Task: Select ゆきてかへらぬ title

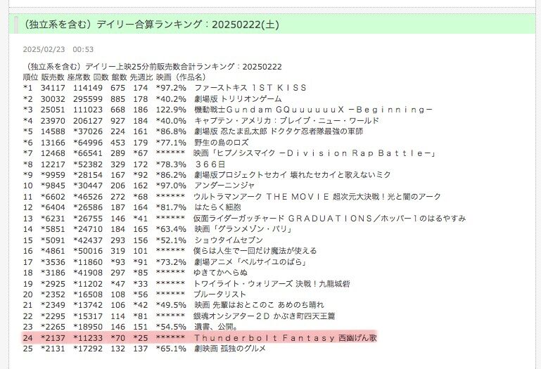Action: 221,273
